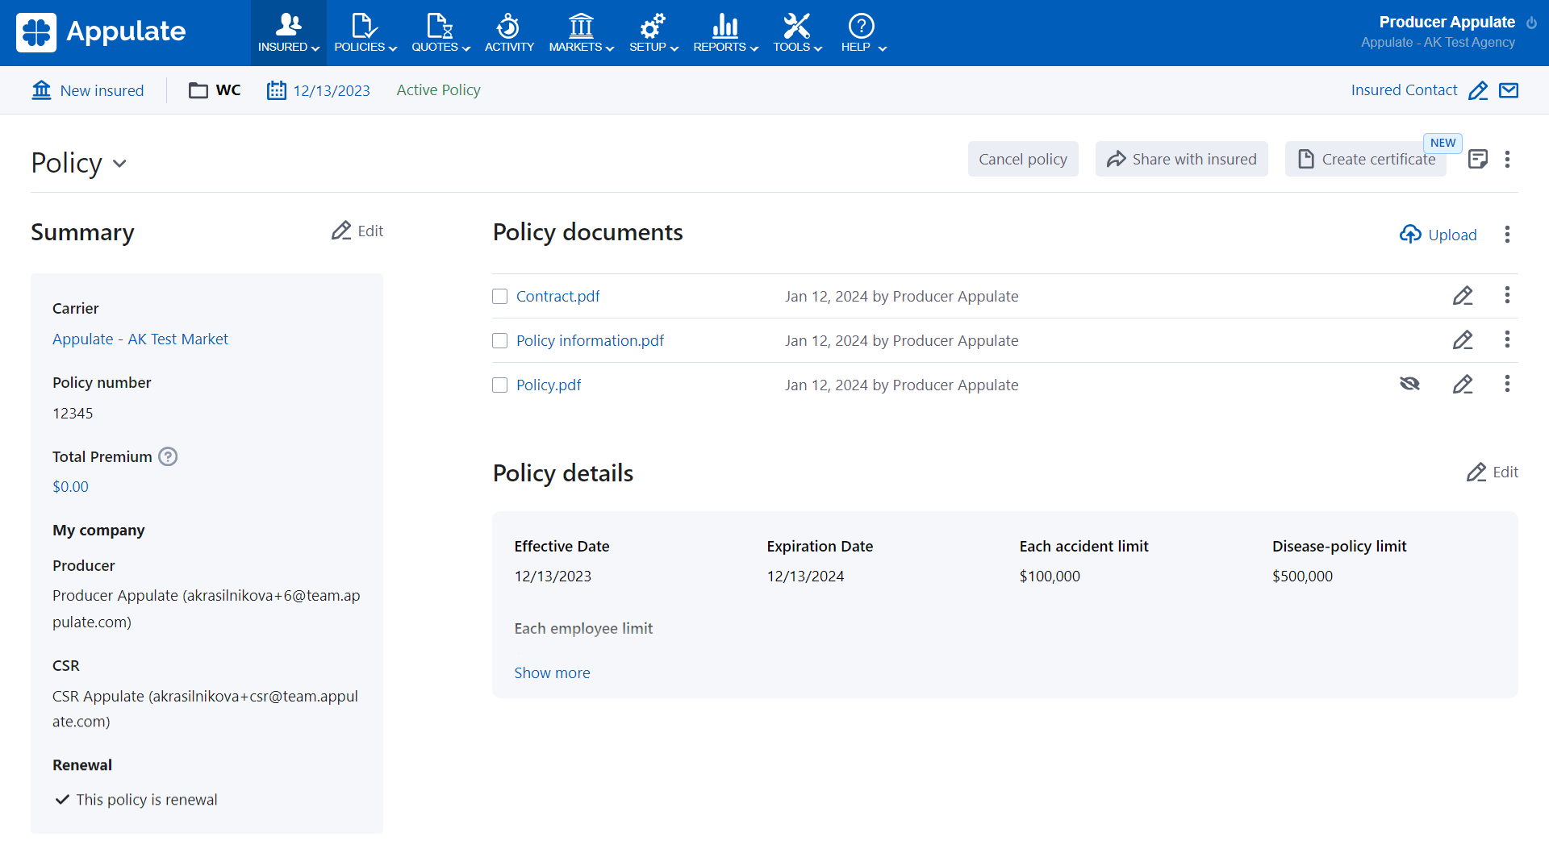Edit Insured Contact with pencil icon
Image resolution: width=1549 pixels, height=845 pixels.
[1477, 90]
